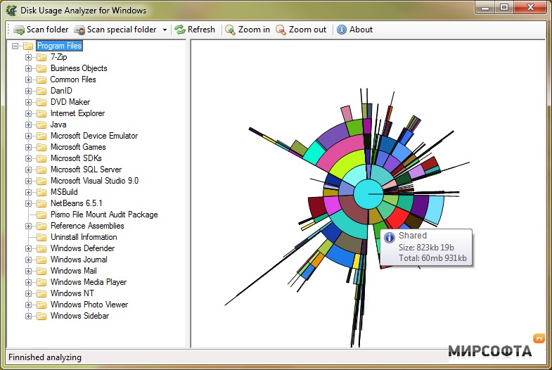Click the Pismo File Mount Audit Package folder icon

pos(41,215)
